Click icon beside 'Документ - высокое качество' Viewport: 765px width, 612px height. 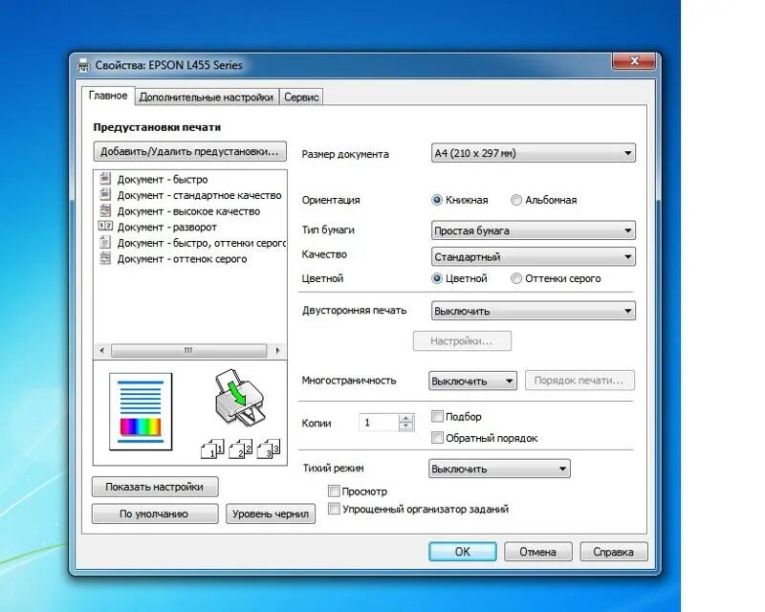click(x=105, y=210)
